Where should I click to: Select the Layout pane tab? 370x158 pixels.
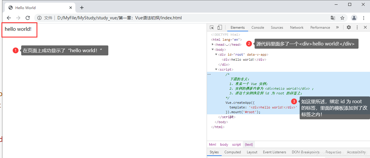[252, 152]
